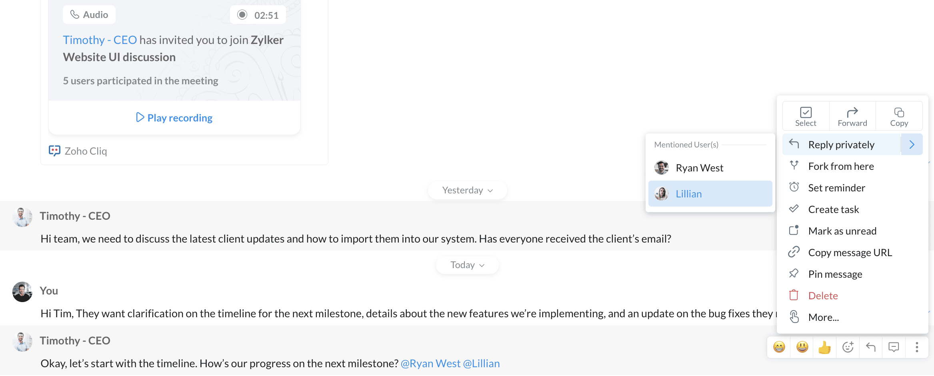Screen dimensions: 934x376
Task: Click the three-dot more actions icon
Action: pyautogui.click(x=917, y=347)
